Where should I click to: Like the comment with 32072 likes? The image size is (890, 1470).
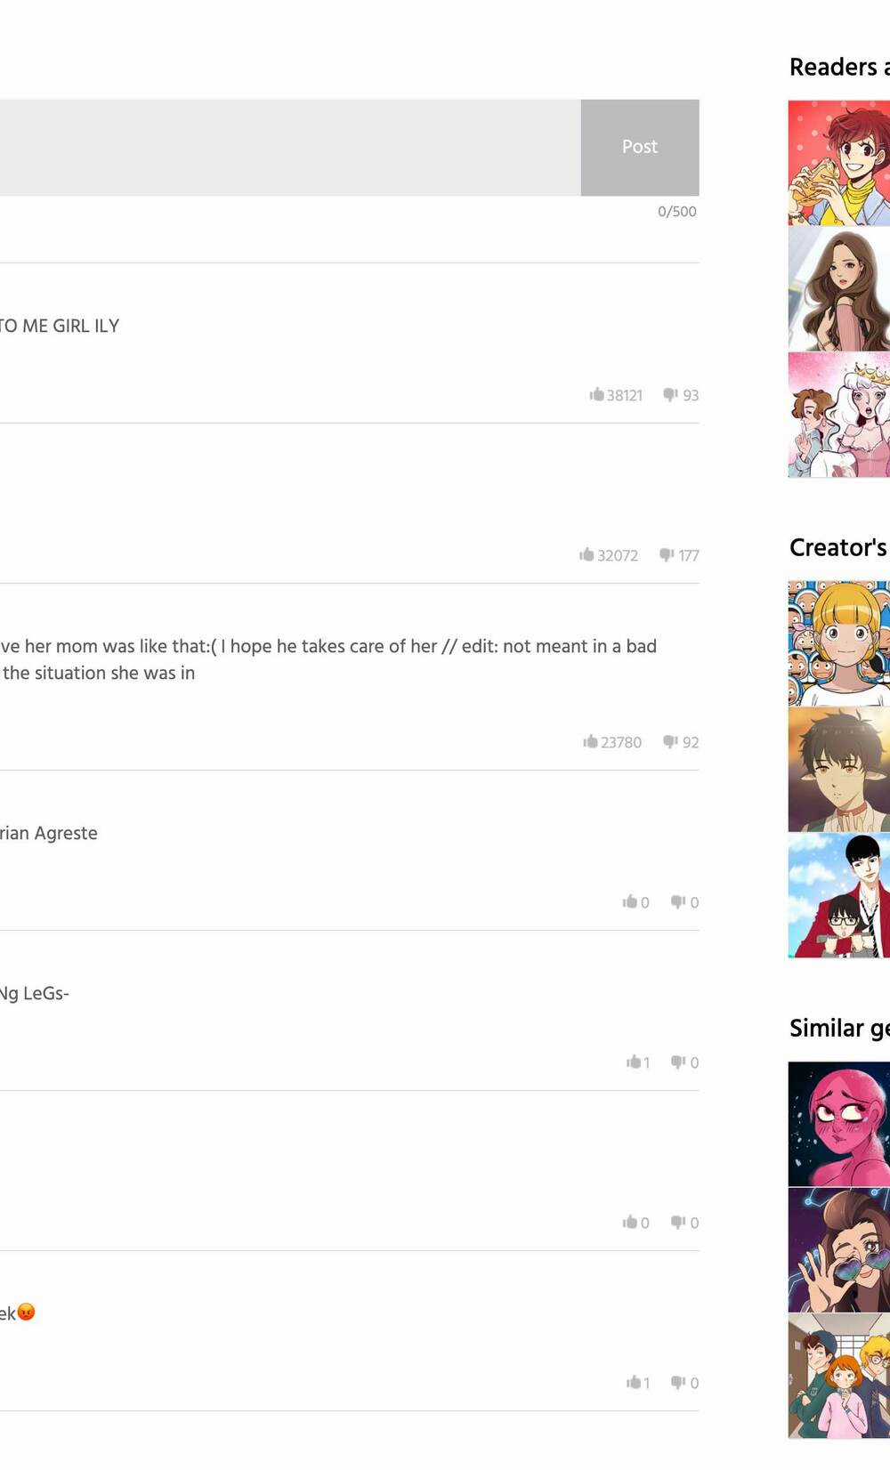click(609, 555)
